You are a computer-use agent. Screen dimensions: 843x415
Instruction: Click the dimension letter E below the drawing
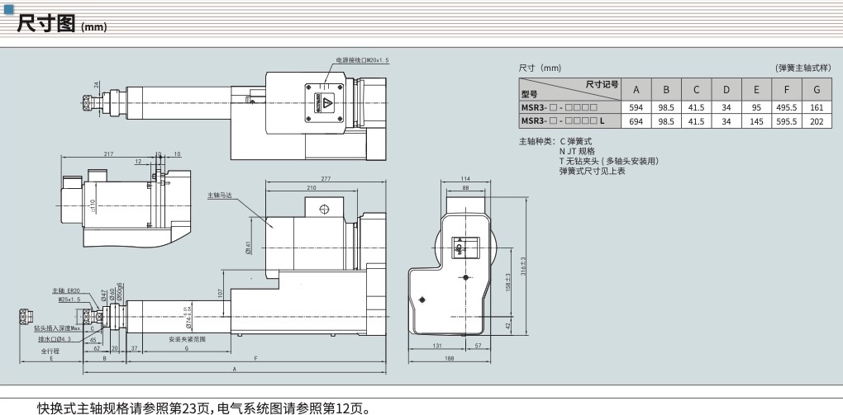click(51, 359)
